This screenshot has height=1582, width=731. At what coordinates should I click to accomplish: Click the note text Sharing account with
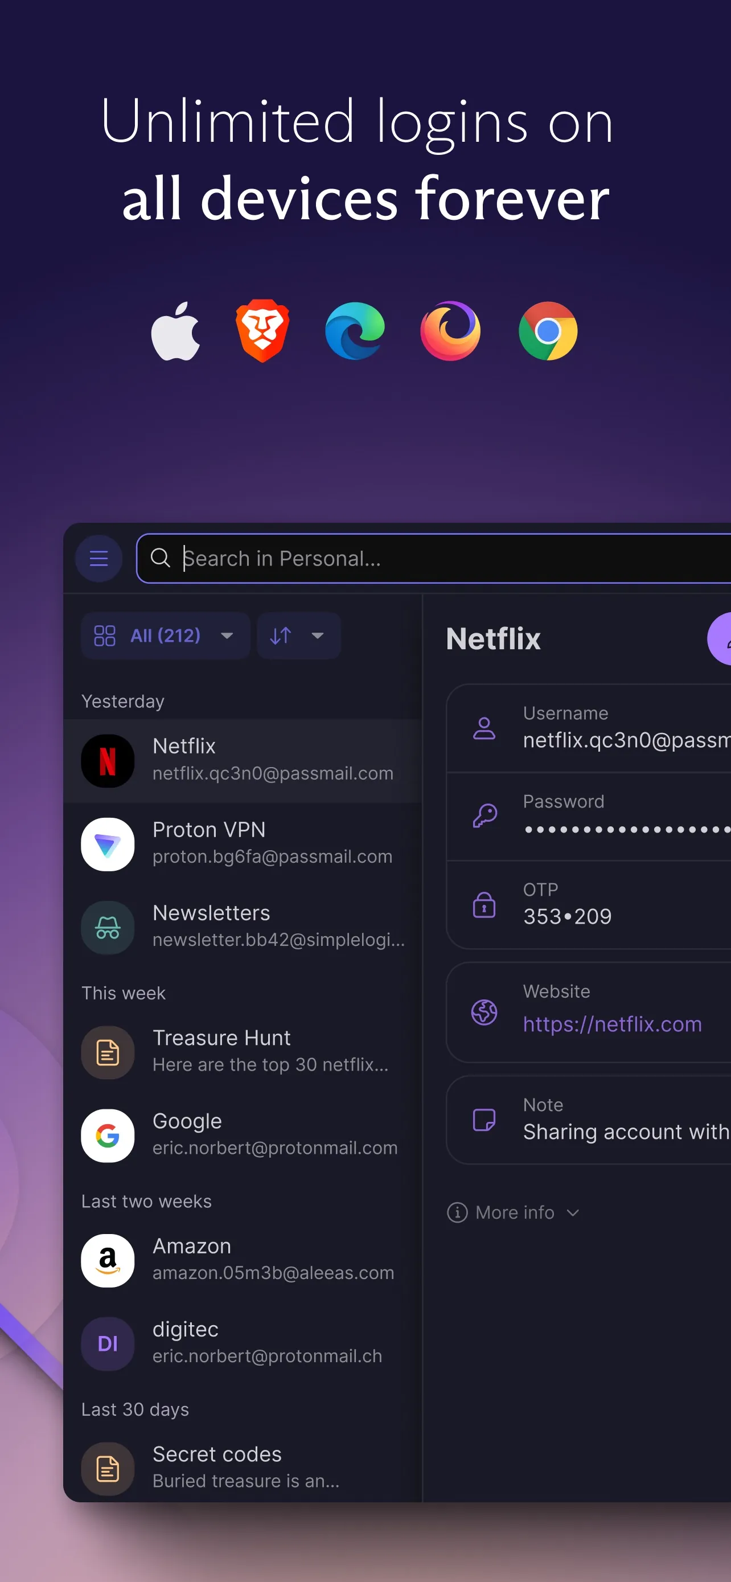[x=626, y=1132]
